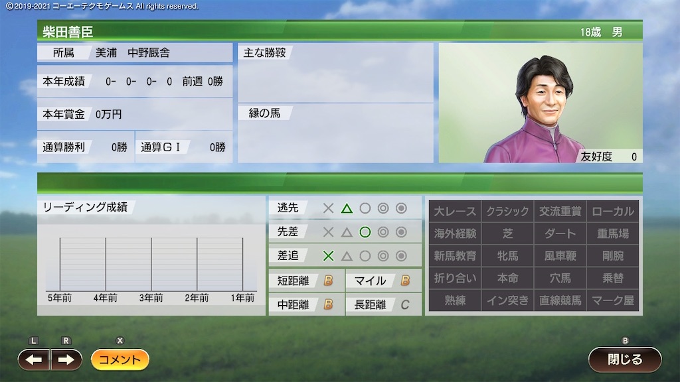Select the 折り合い skill tile

455,278
